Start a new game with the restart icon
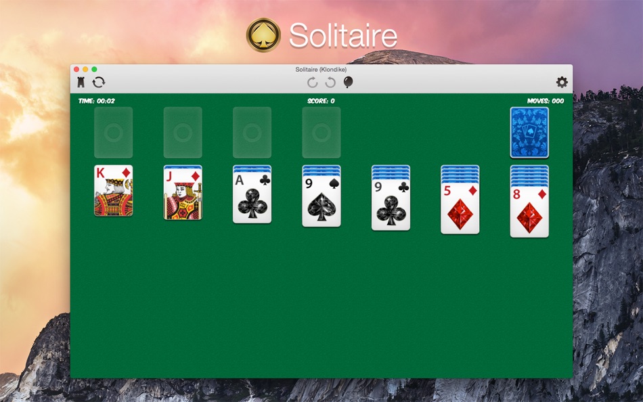This screenshot has width=643, height=402. 98,81
